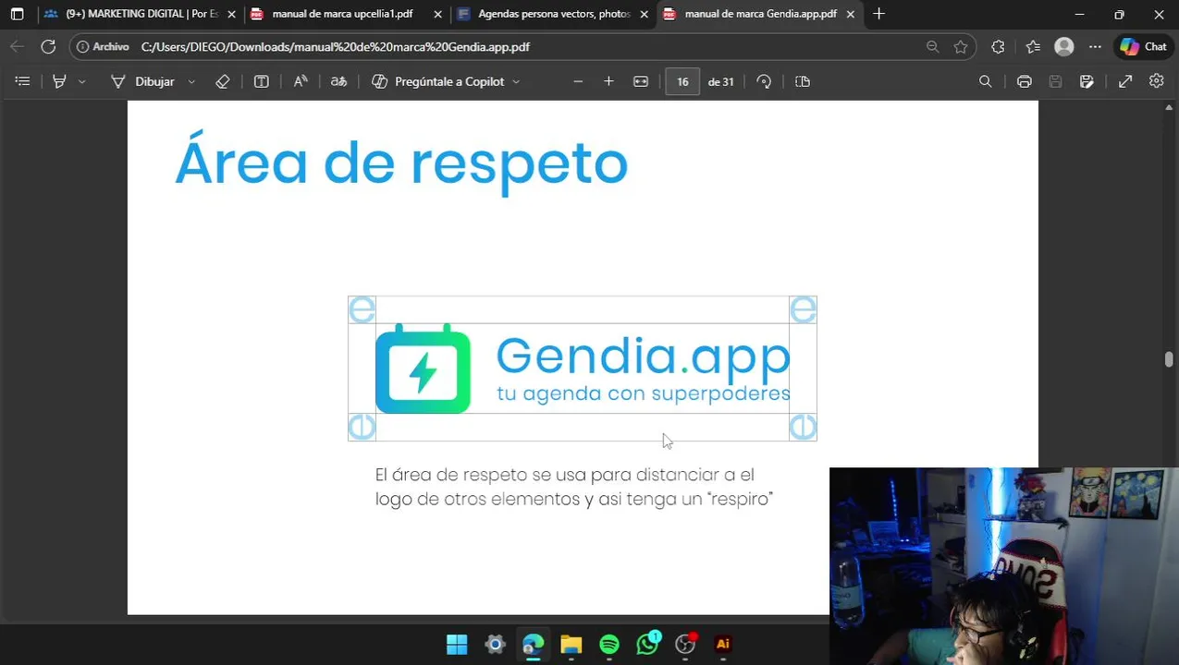Add this page to favorites
This screenshot has height=665, width=1179.
coord(961,46)
